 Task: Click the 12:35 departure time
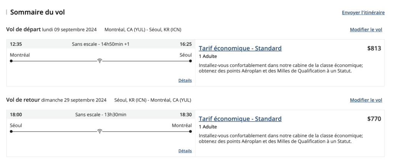tap(16, 44)
